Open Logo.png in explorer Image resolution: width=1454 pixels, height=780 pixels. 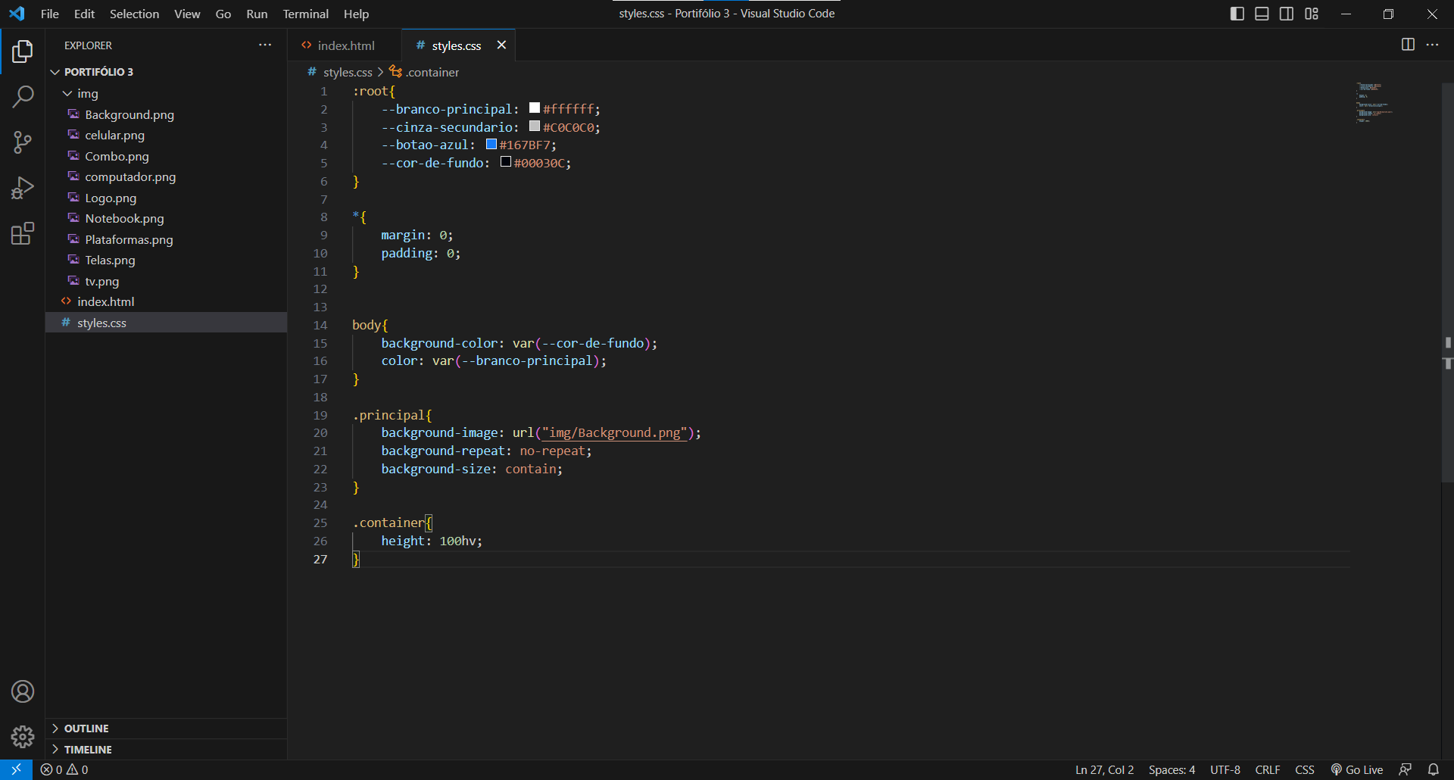pos(166,198)
